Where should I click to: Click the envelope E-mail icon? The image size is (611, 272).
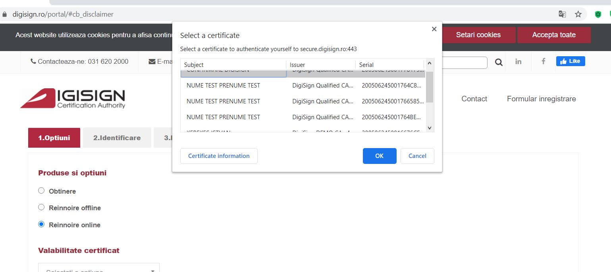(x=152, y=61)
